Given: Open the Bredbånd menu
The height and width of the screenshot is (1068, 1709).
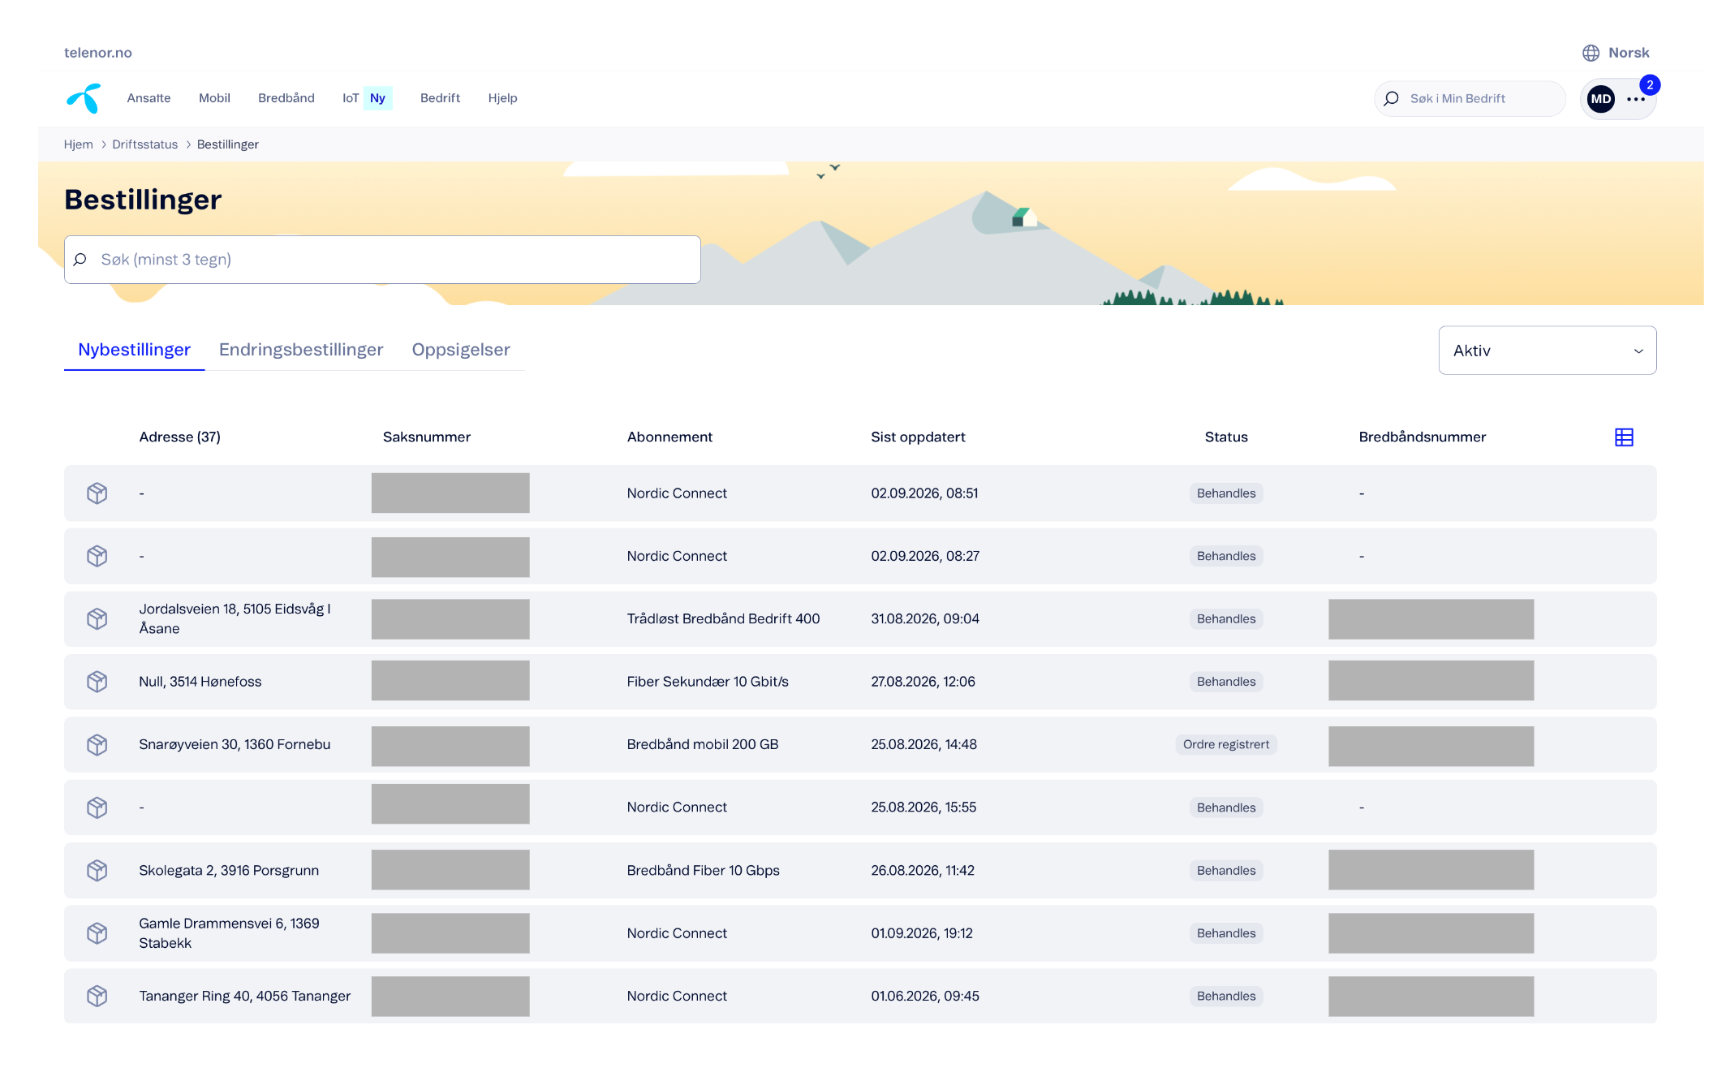Looking at the screenshot, I should [x=286, y=98].
